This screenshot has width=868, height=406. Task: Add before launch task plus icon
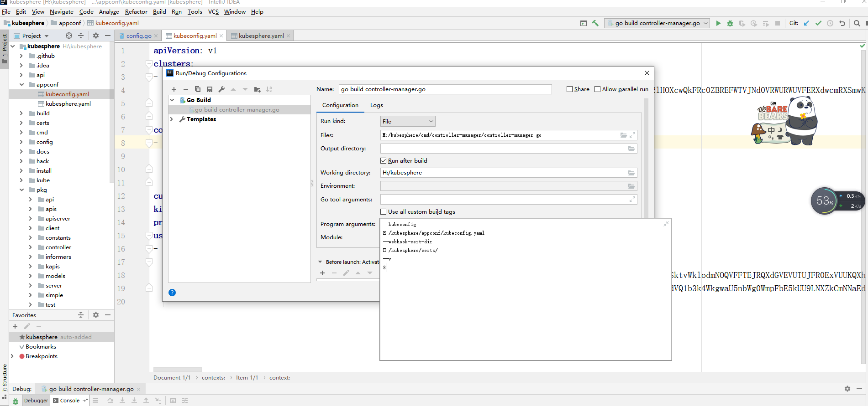322,273
